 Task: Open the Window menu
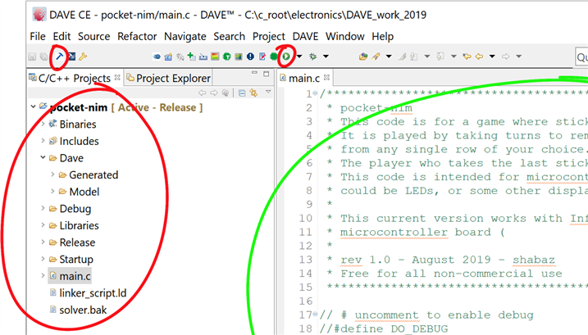pyautogui.click(x=345, y=36)
